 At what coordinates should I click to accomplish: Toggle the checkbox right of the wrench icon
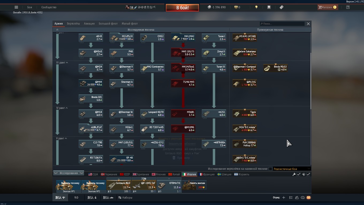(x=298, y=174)
